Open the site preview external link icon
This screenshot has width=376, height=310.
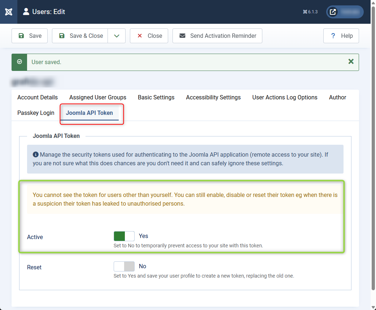[x=333, y=12]
